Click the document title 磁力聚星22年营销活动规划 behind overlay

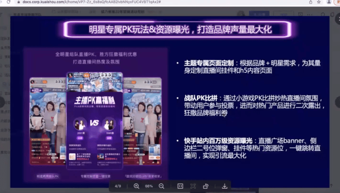pyautogui.click(x=123, y=12)
